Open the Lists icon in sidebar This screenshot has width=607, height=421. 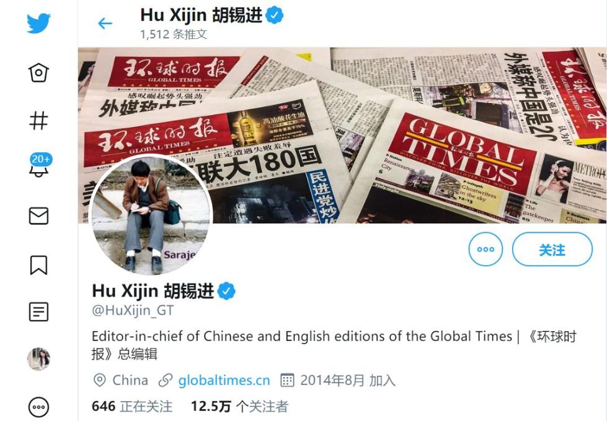[x=38, y=311]
